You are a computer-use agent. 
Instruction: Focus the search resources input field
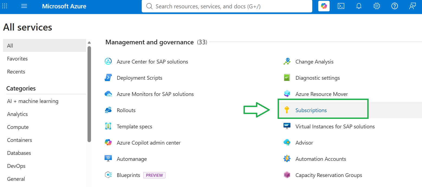(227, 6)
